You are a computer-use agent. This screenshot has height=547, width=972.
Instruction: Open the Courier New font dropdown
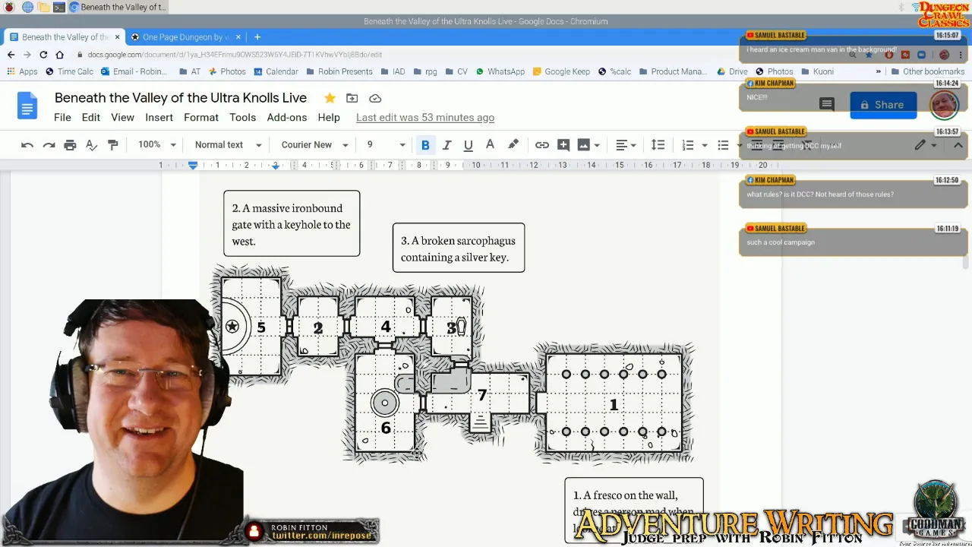[314, 144]
